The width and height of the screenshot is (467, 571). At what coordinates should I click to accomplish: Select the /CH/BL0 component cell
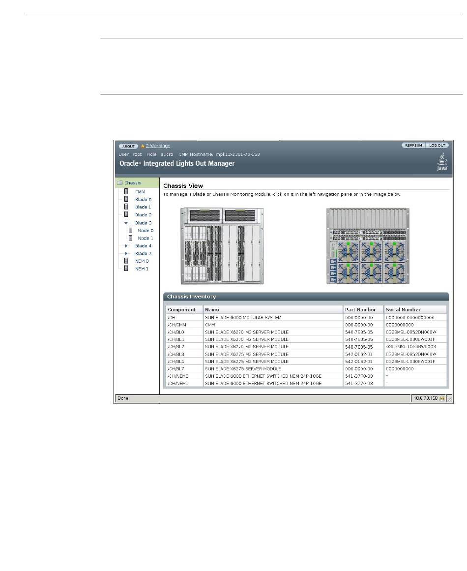pyautogui.click(x=184, y=332)
